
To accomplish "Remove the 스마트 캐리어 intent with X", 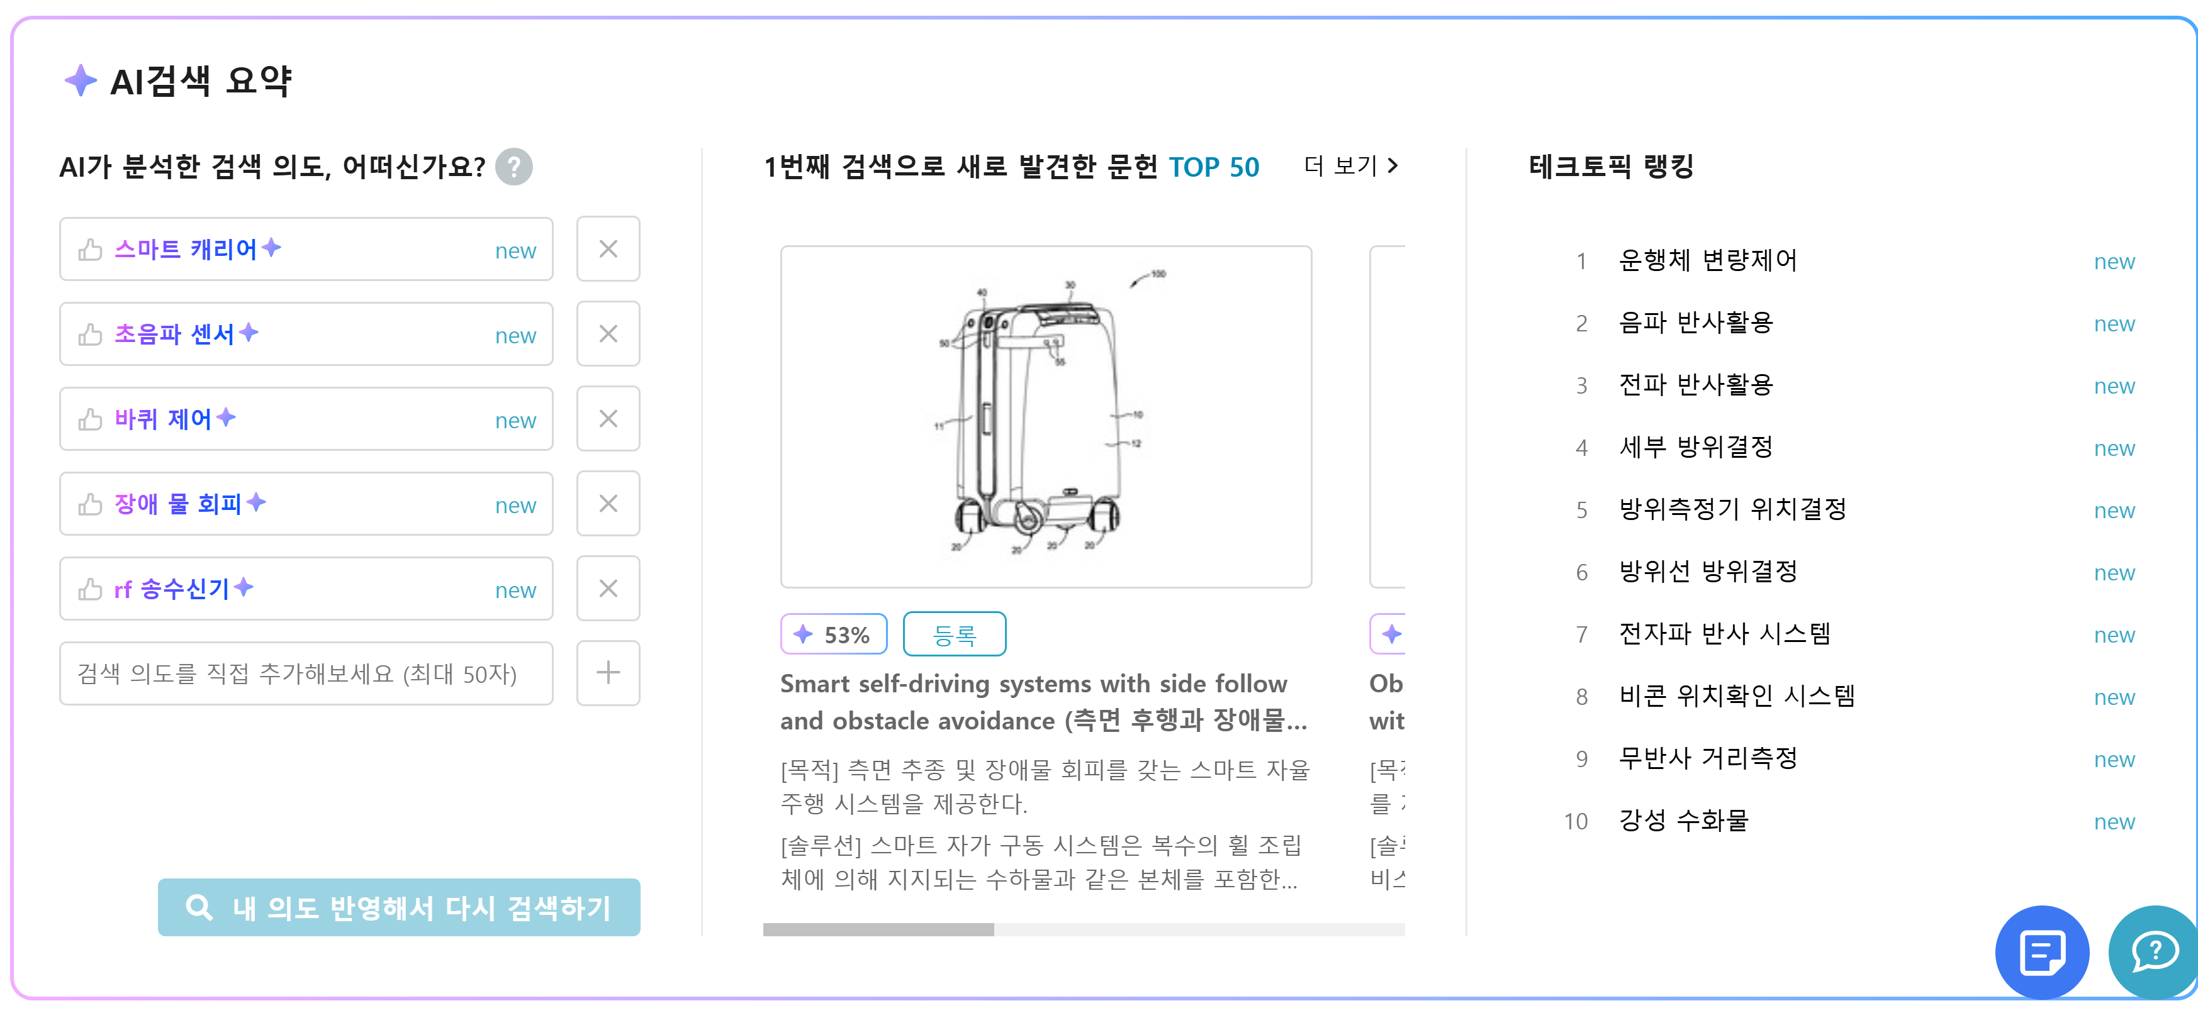I will pyautogui.click(x=607, y=249).
